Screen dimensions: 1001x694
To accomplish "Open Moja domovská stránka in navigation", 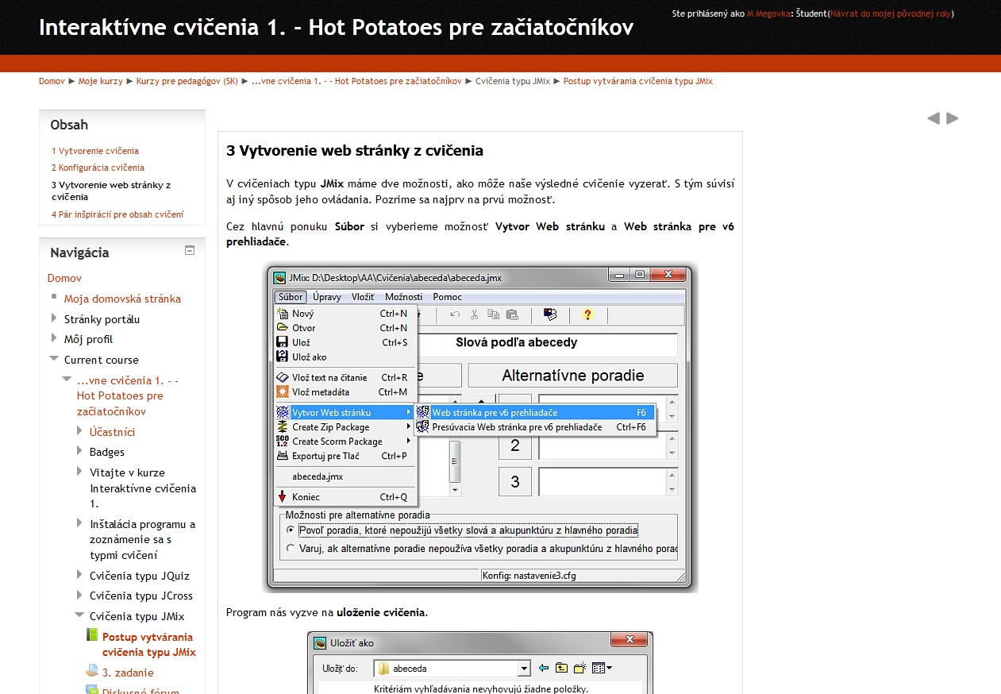I will point(122,299).
